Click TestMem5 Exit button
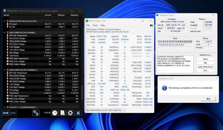The width and height of the screenshot is (223, 130). click(x=205, y=71)
